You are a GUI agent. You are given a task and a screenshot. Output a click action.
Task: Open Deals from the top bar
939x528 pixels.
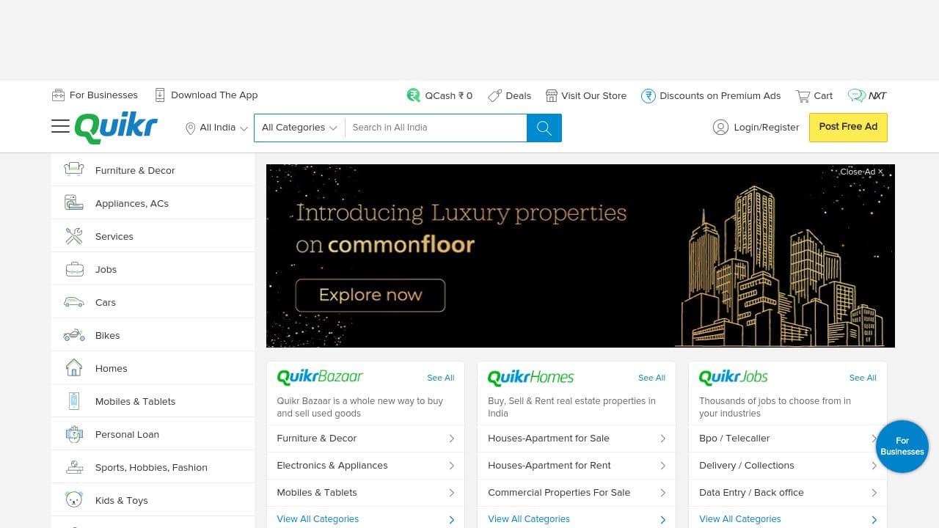point(509,95)
